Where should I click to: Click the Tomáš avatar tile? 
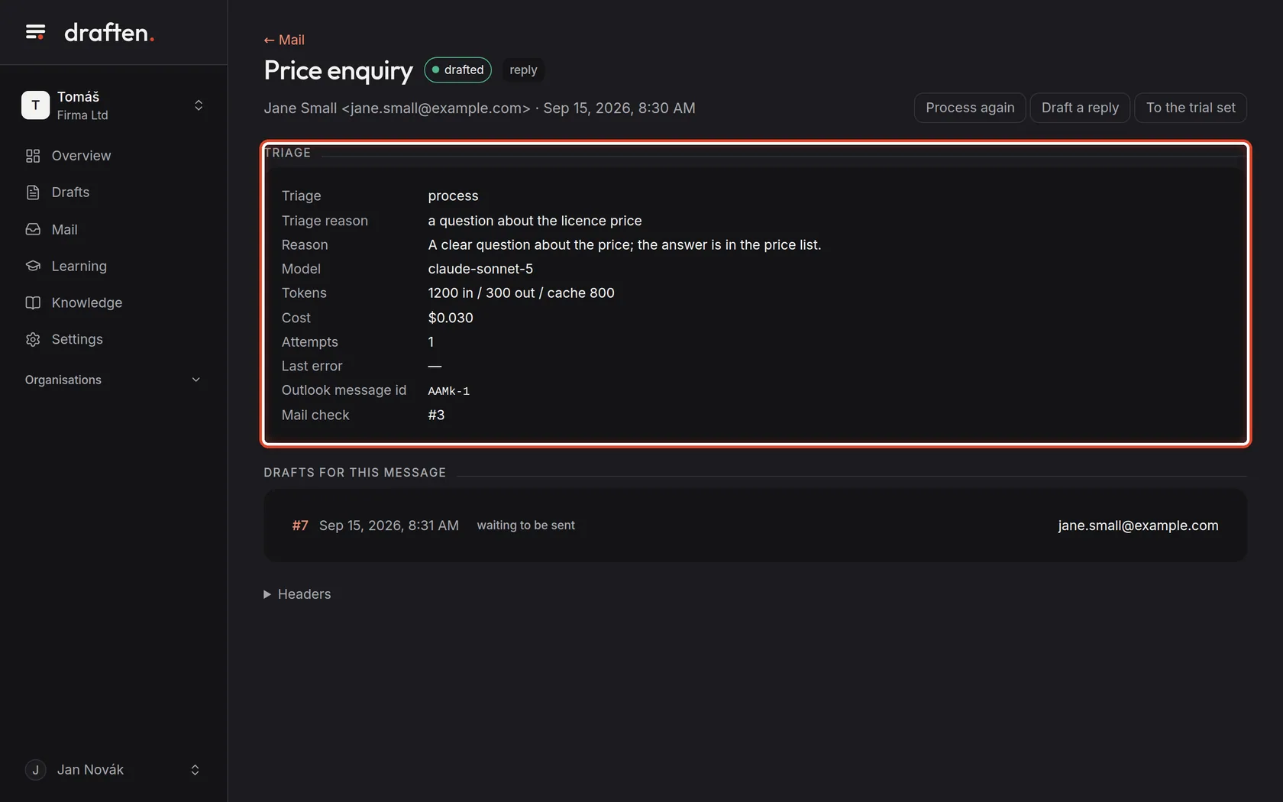(35, 105)
